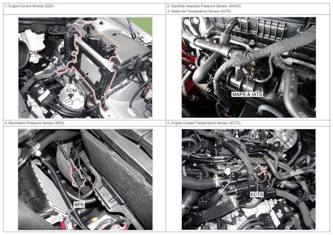This screenshot has height=235, width=333.
Task: Click the Engine Control Module (ECM) heading
Action: (29, 6)
